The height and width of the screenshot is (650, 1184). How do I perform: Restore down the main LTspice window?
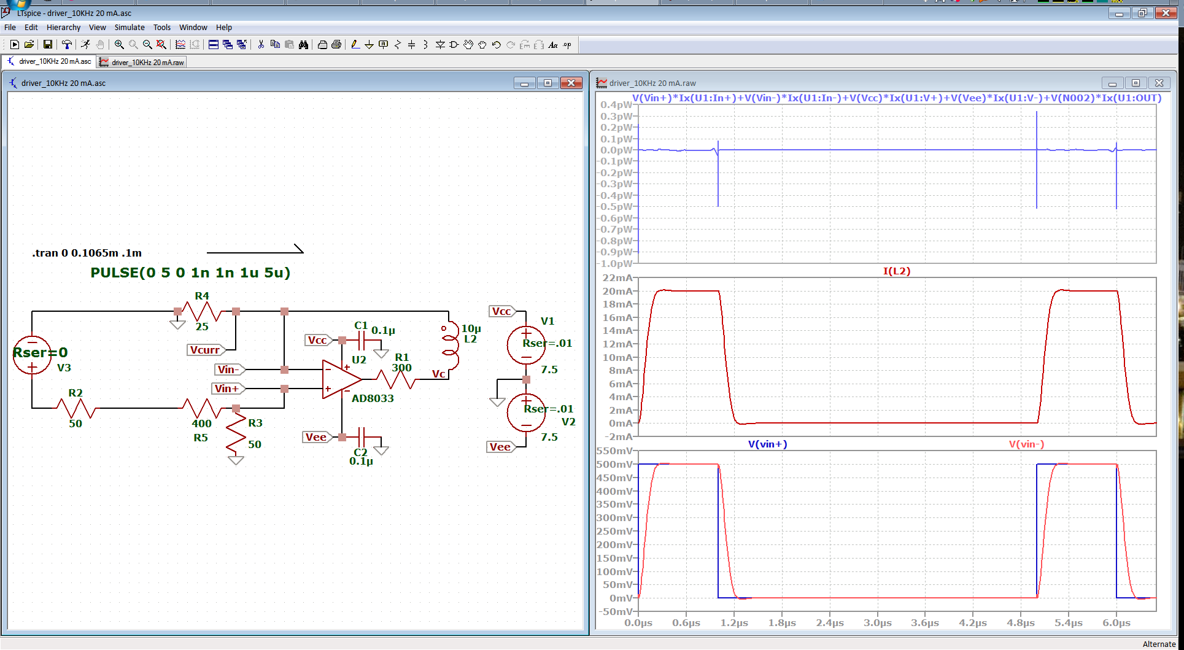[x=1142, y=13]
